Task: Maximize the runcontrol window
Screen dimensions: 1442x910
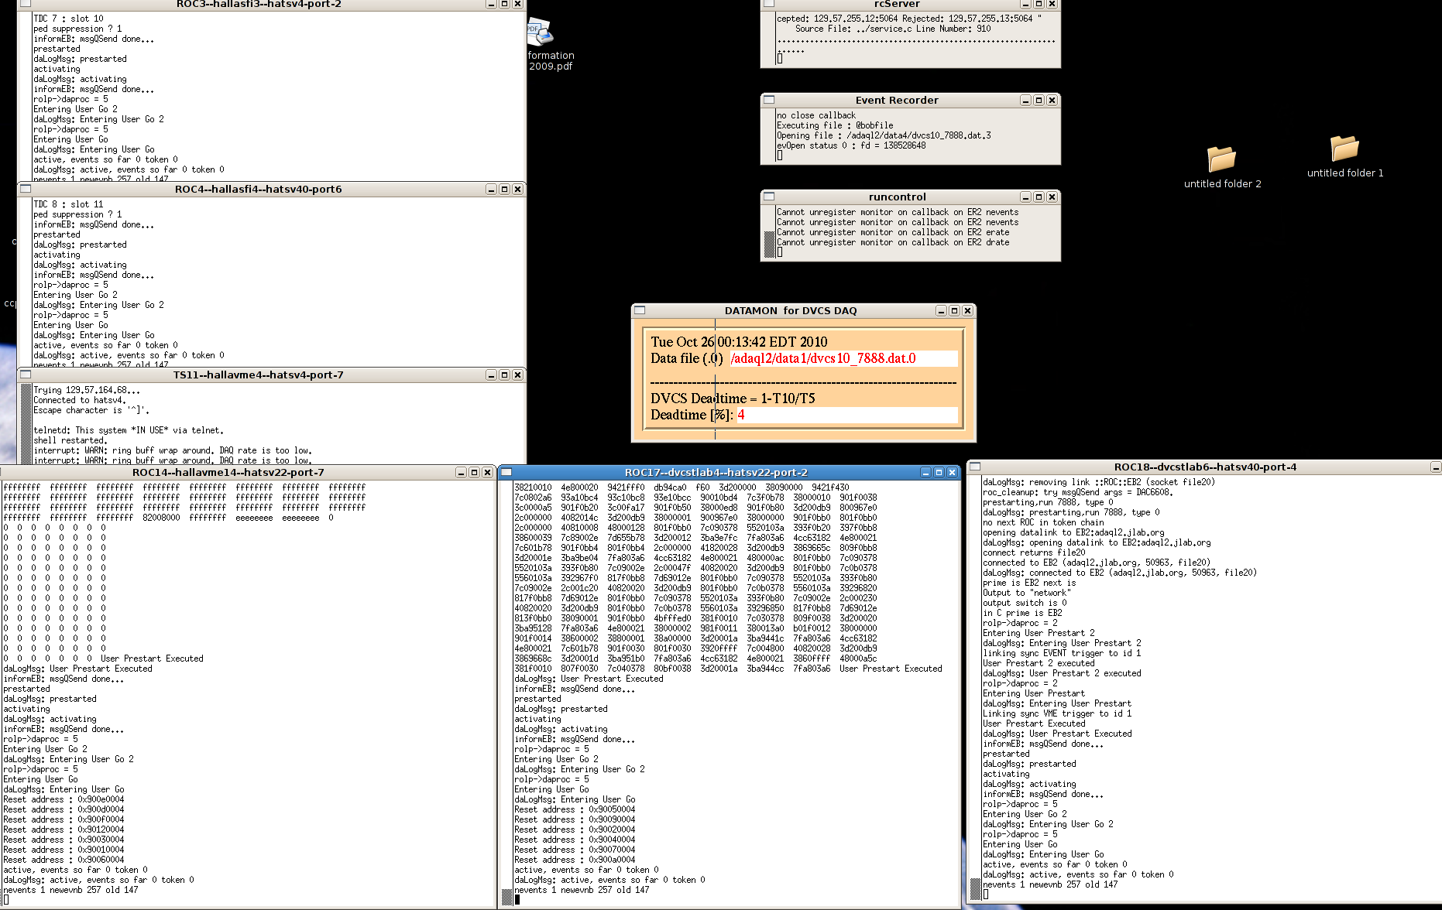Action: pyautogui.click(x=1039, y=197)
